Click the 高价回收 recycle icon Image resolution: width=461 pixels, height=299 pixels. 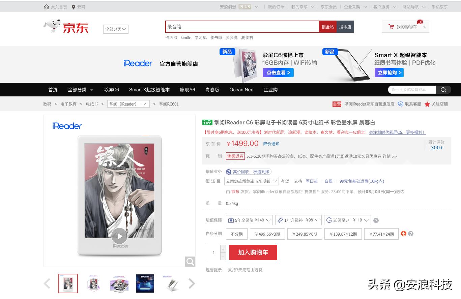coord(229,172)
